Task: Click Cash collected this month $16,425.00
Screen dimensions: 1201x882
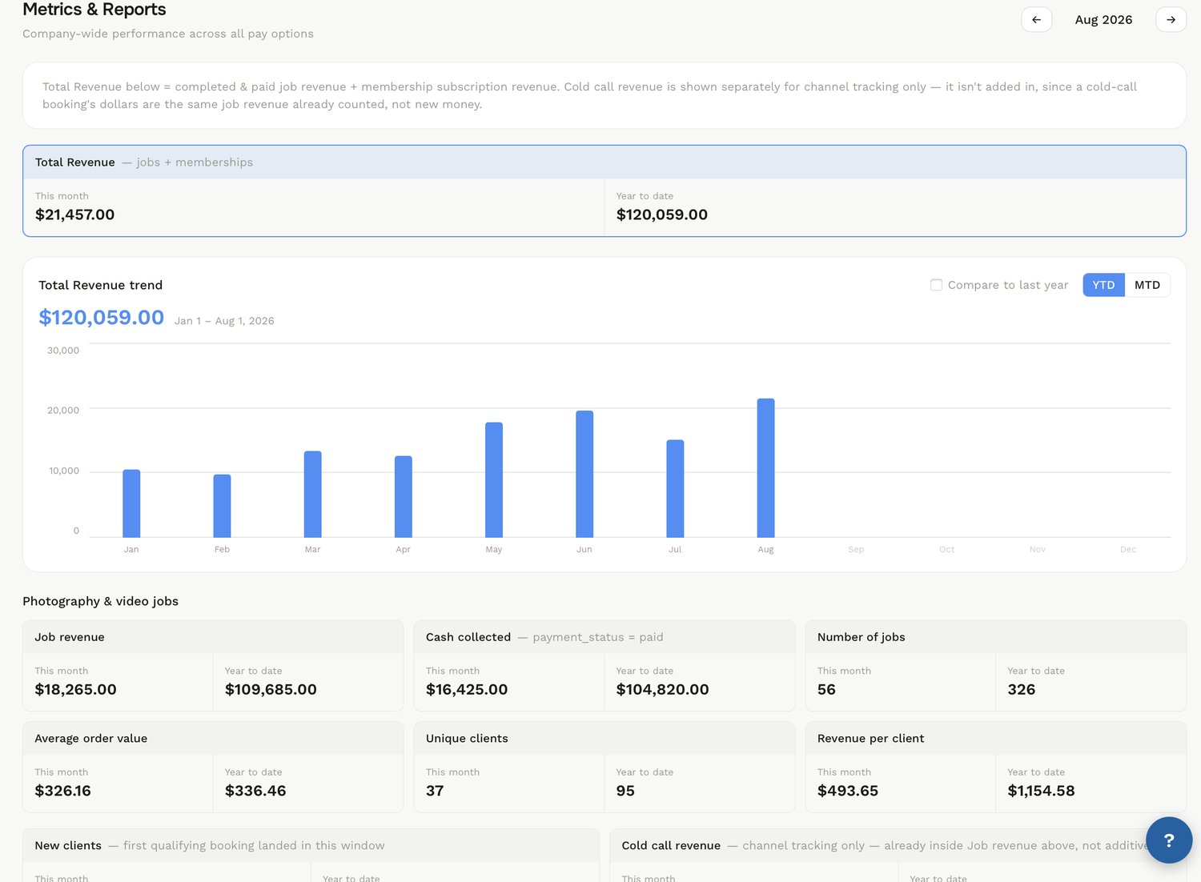Action: 467,689
